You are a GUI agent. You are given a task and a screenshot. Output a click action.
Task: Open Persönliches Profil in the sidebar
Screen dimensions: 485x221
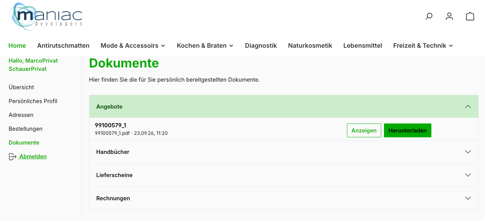tap(33, 101)
